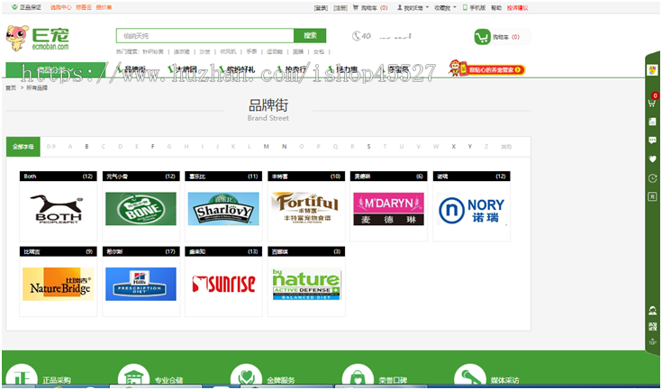Click the 帮助 help link in top bar
The width and height of the screenshot is (662, 390).
(496, 7)
